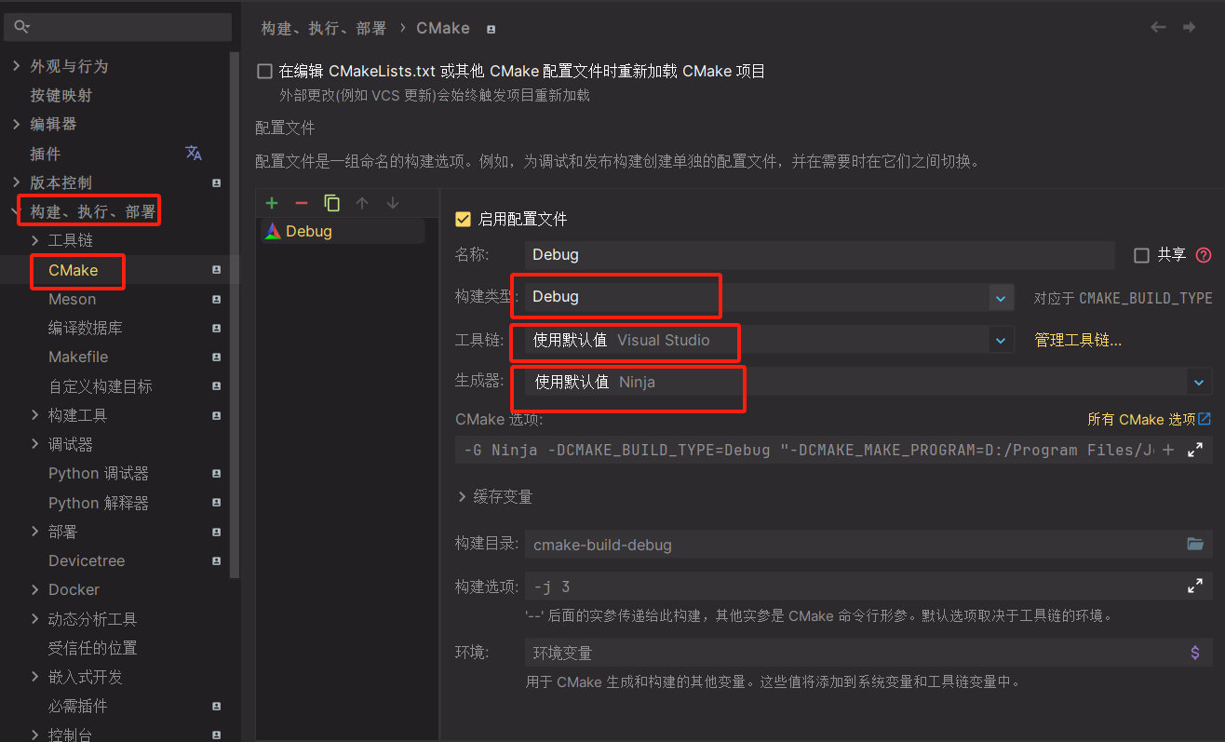Click the 名称 Debug text field

pyautogui.click(x=819, y=255)
